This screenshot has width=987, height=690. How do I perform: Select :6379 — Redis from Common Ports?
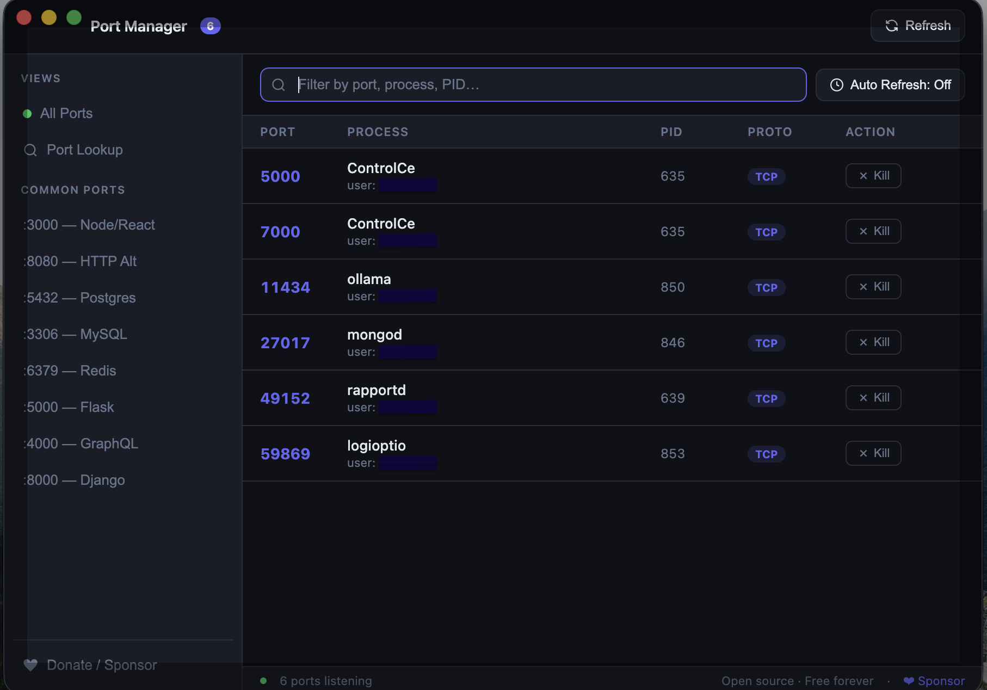pyautogui.click(x=70, y=371)
